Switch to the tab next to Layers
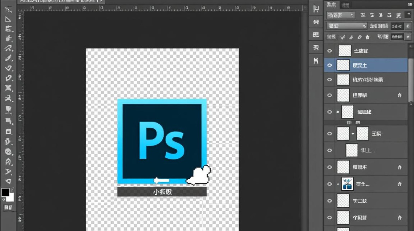414x231 pixels. (345, 5)
